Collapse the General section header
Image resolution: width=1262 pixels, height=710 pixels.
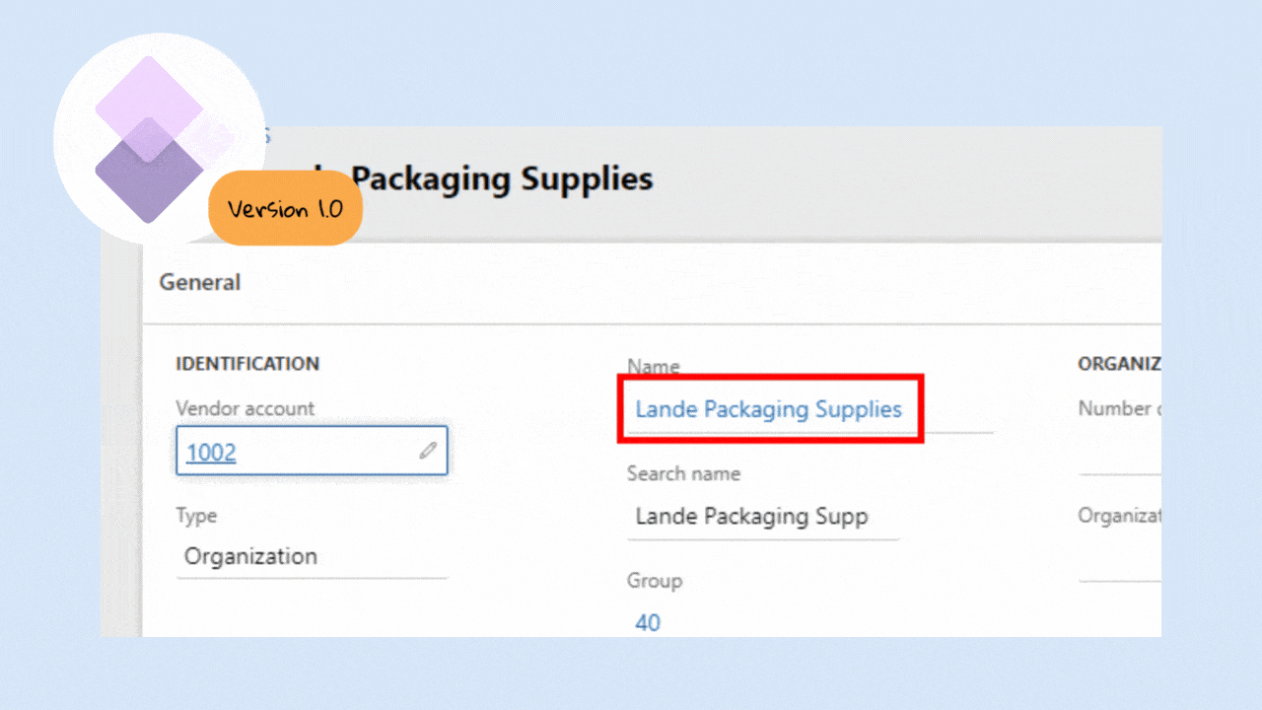(x=200, y=283)
